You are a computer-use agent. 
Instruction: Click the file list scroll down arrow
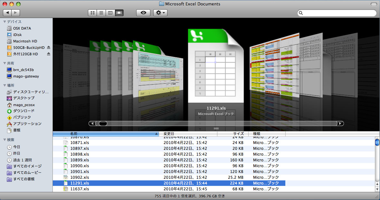click(377, 189)
